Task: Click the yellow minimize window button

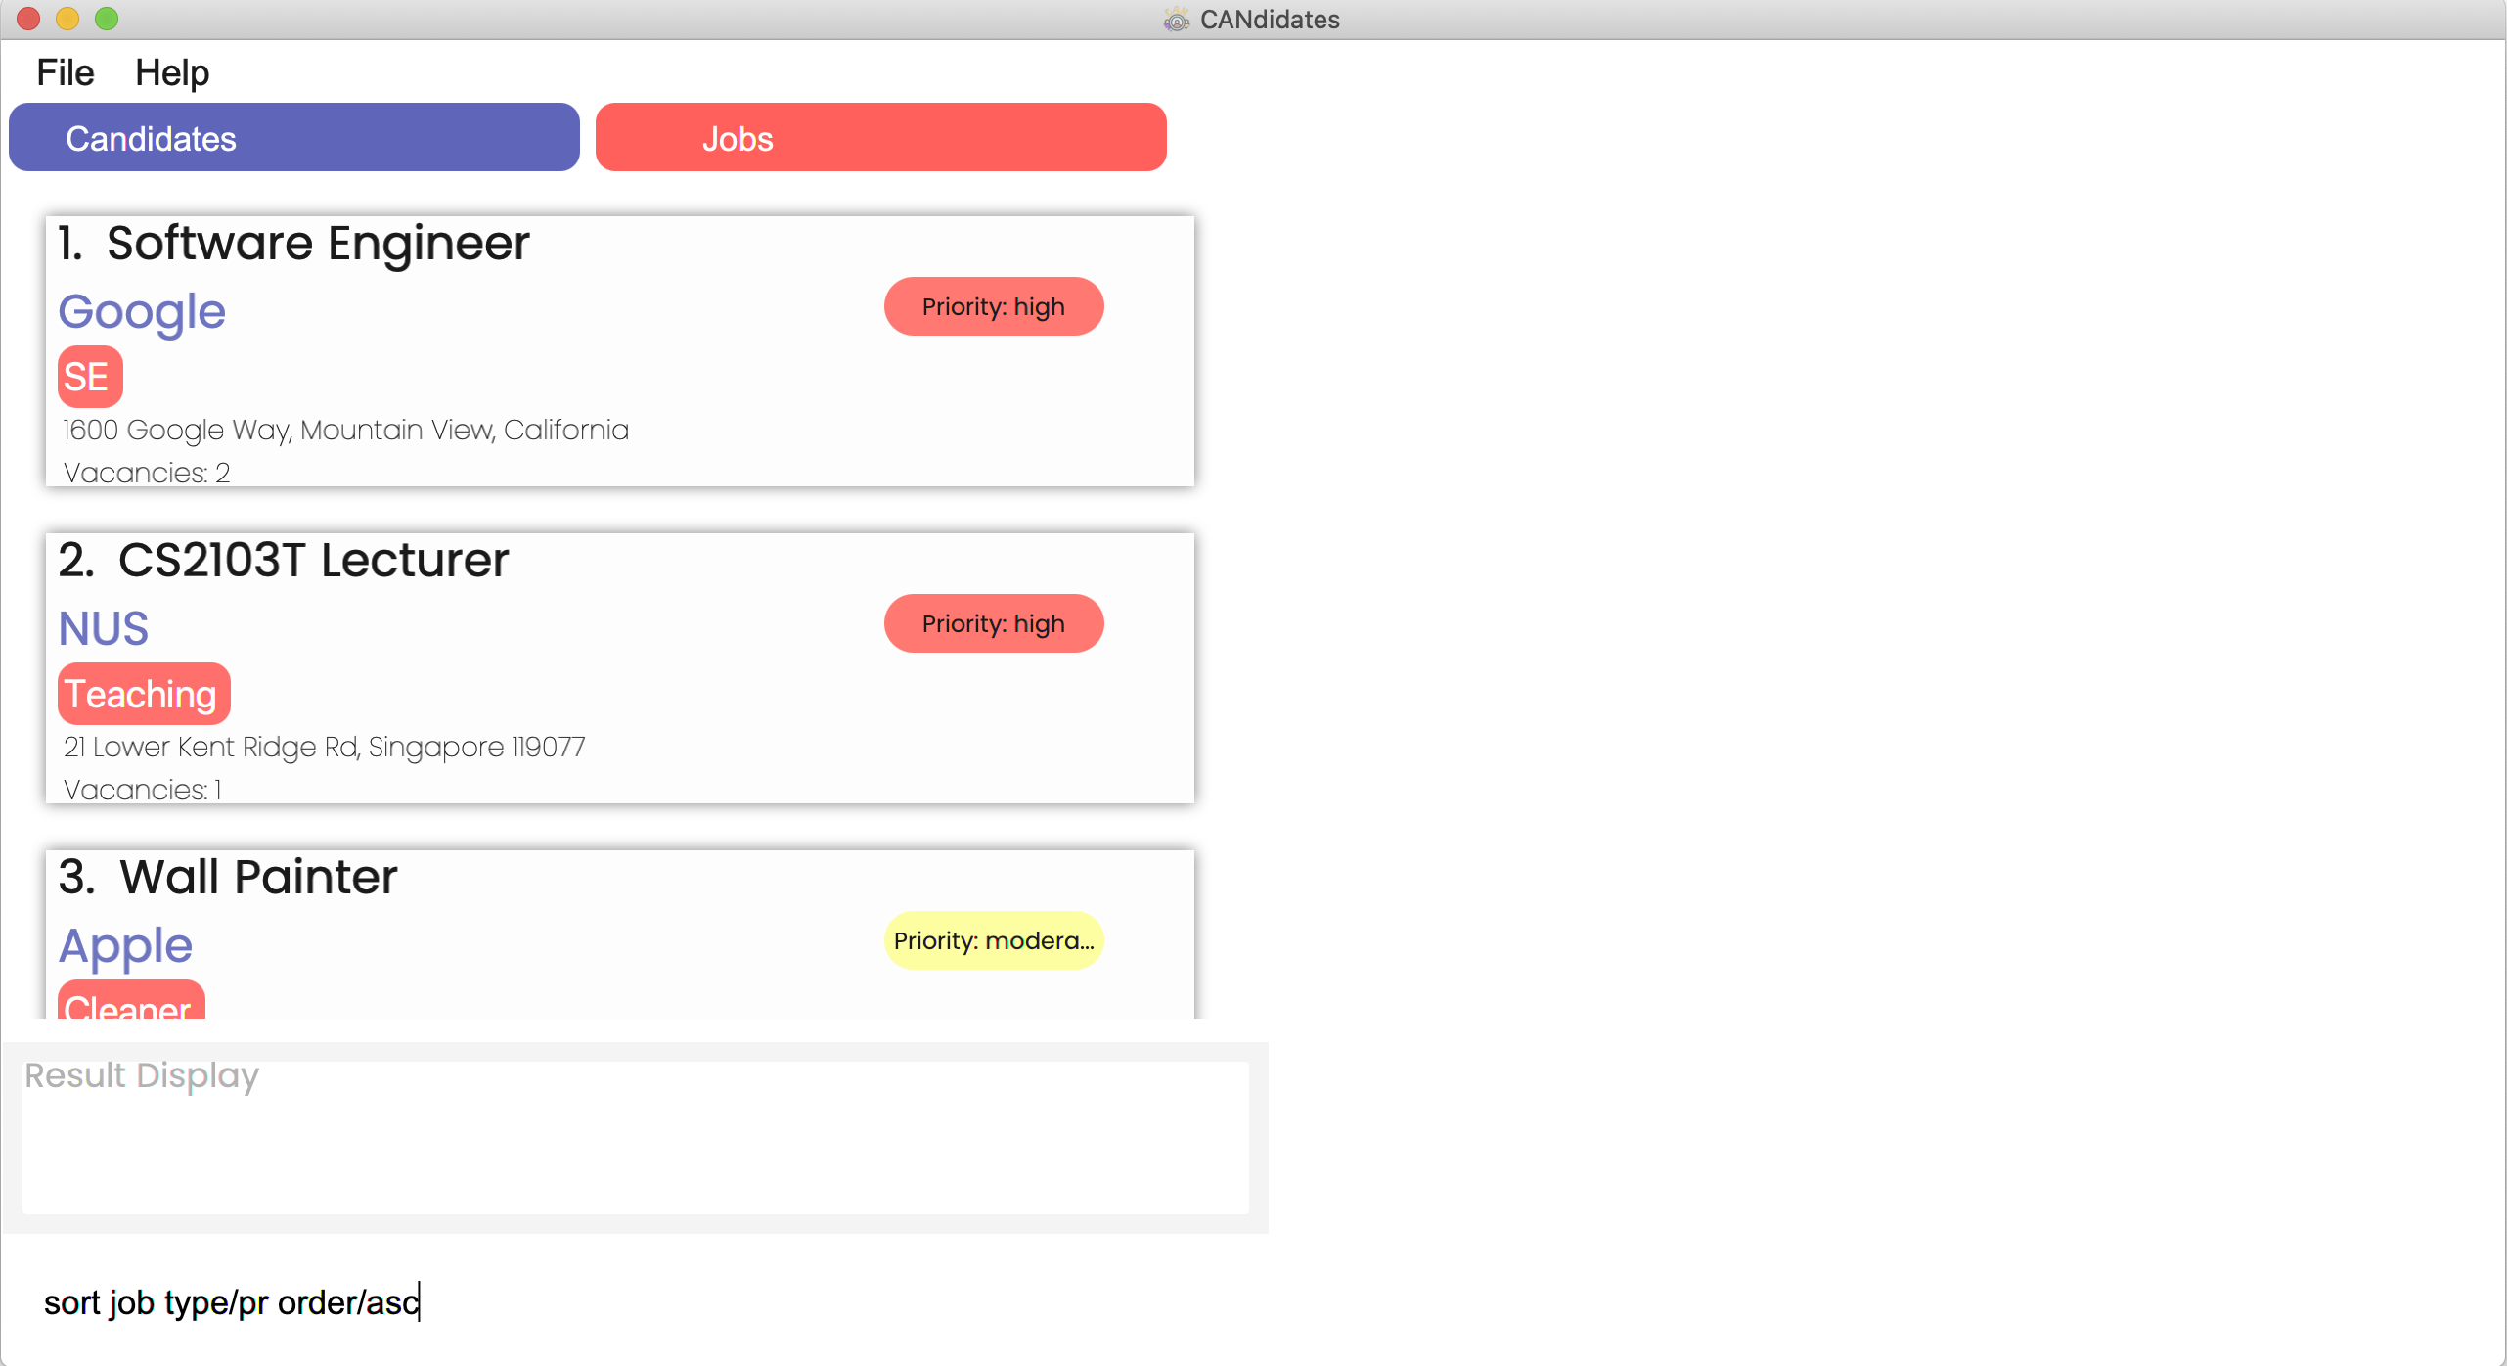Action: pos(67,19)
